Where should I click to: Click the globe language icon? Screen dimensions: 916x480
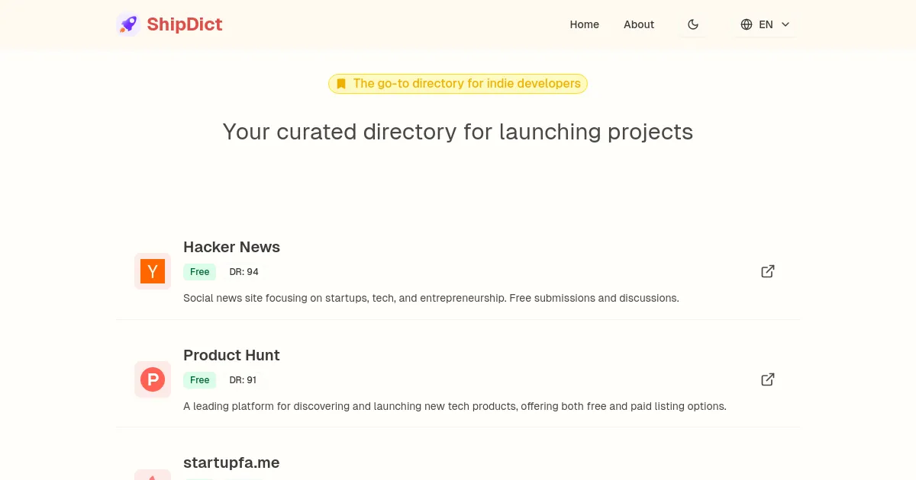click(x=747, y=24)
